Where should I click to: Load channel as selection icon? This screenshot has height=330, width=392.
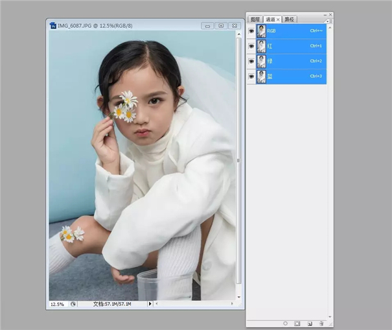coord(285,324)
